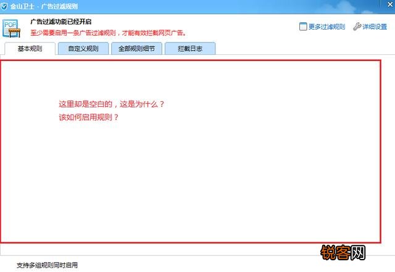Open 详细设置 link
The height and width of the screenshot is (272, 395).
coord(375,27)
